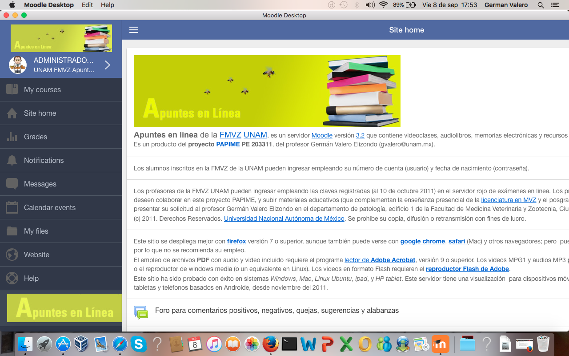Open Safari from the dock
Viewport: 569px width, 356px height.
(120, 344)
